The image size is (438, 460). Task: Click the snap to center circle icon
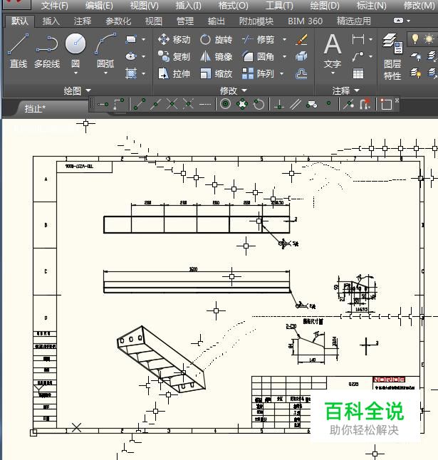(x=225, y=104)
